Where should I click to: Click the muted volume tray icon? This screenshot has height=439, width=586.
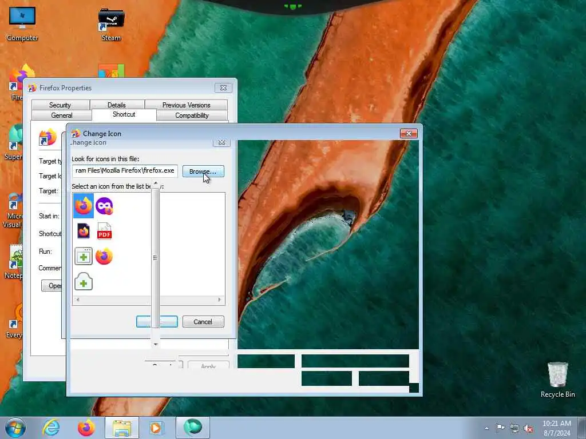point(528,428)
